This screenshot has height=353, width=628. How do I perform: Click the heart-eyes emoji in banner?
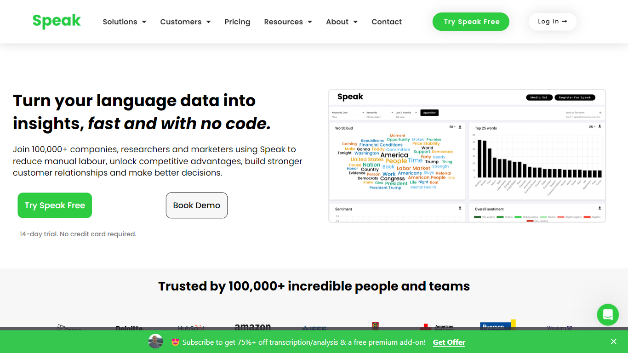tap(175, 342)
